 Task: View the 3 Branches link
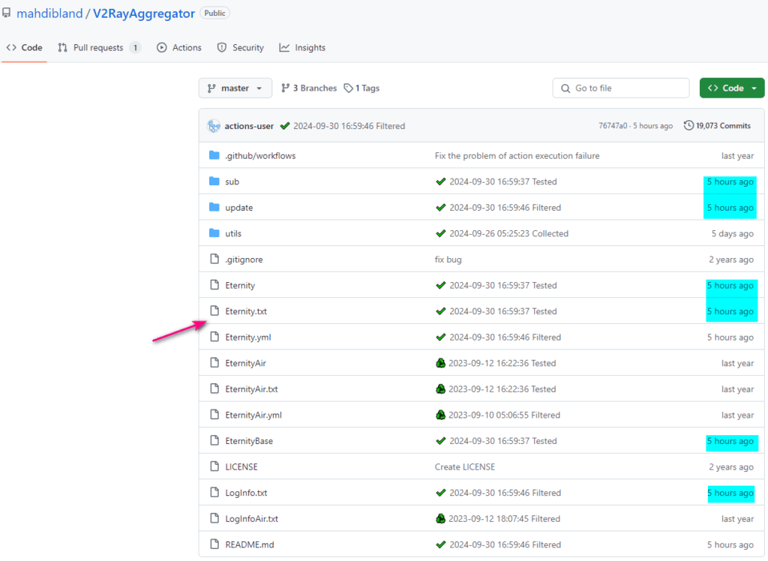[x=309, y=88]
